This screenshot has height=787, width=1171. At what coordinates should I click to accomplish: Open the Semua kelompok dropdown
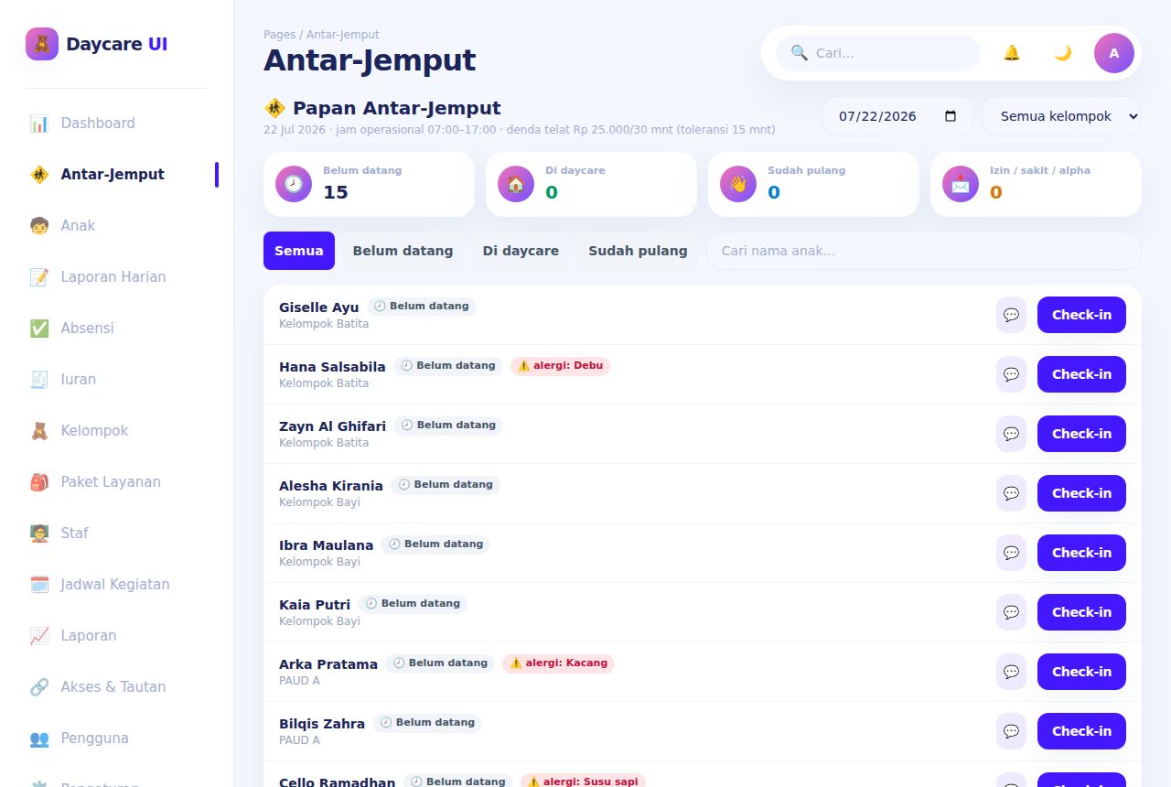(x=1061, y=116)
